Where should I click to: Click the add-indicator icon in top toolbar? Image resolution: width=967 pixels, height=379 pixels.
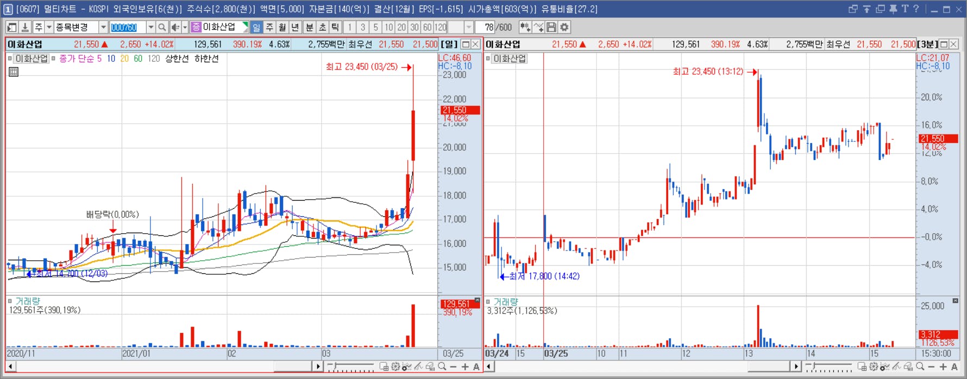tap(525, 27)
